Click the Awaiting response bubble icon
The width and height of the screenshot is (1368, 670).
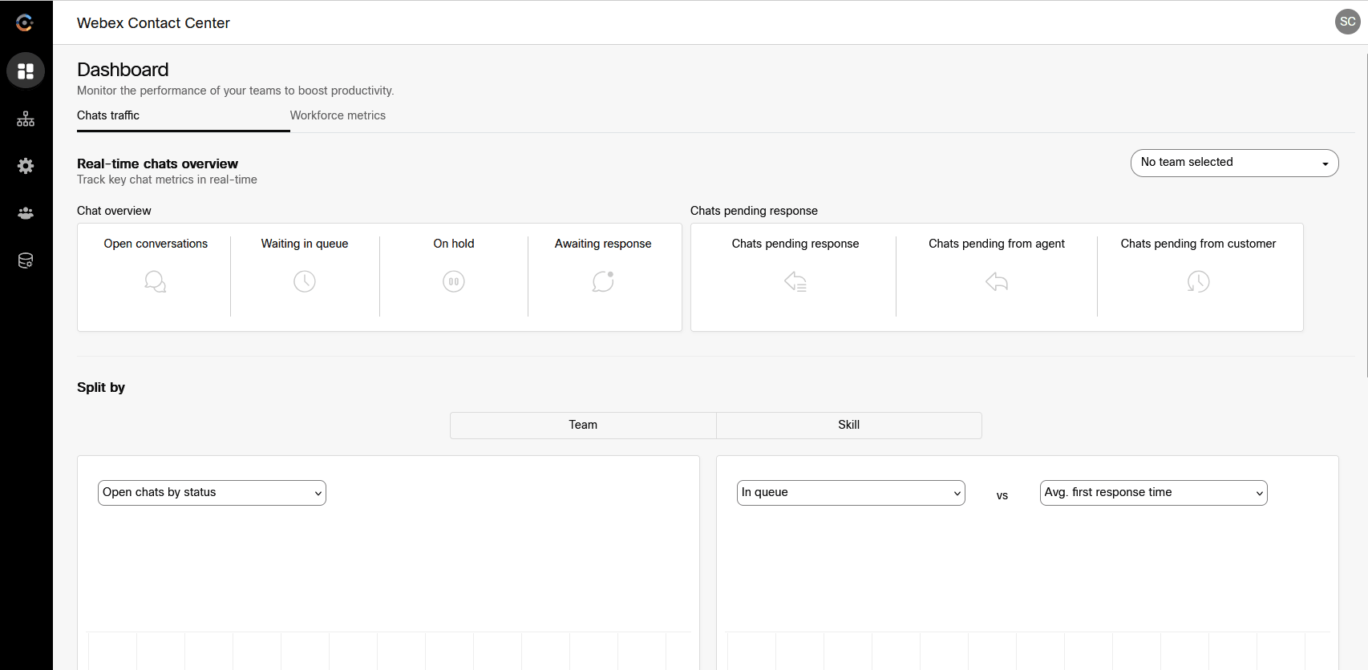click(x=603, y=281)
